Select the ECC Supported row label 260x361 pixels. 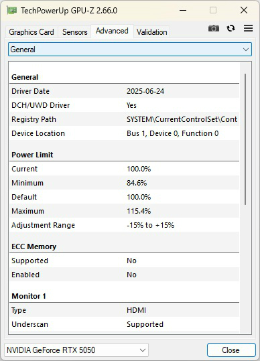tap(29, 261)
